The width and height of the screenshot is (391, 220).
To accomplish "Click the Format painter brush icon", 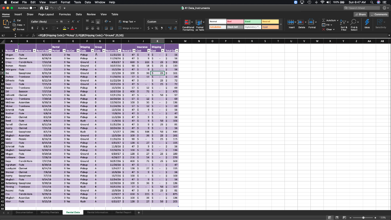I will coord(14,29).
